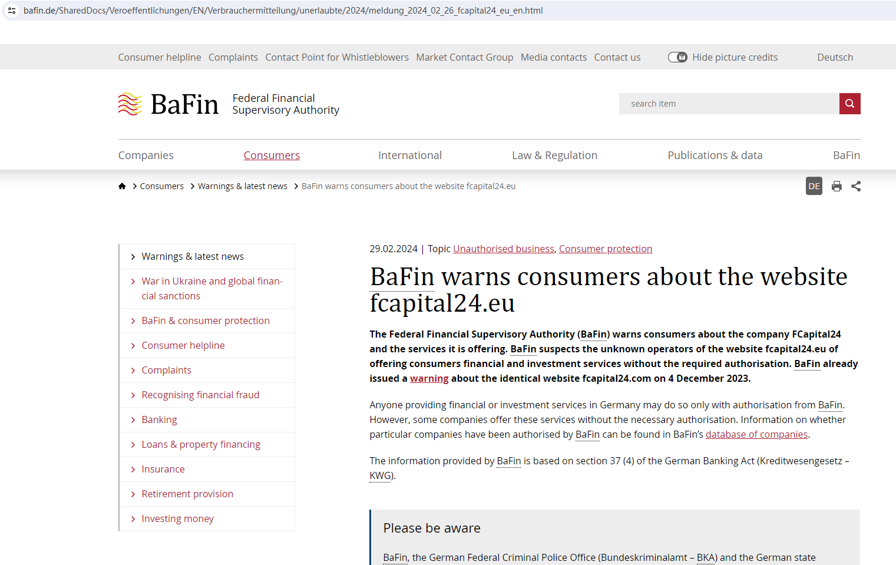Expand Warnings & latest news sidebar chevron

133,257
